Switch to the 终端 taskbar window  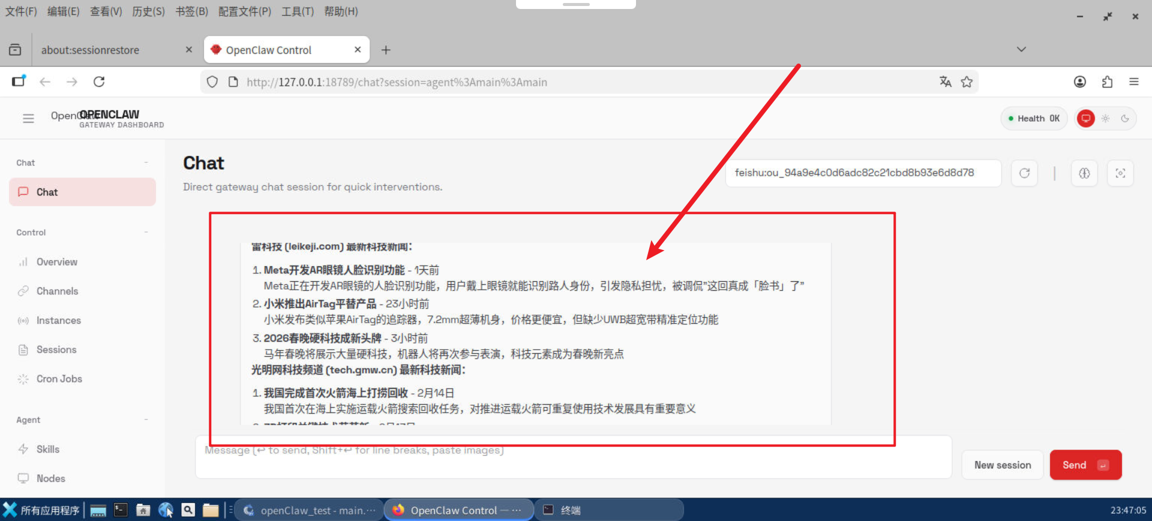(609, 510)
